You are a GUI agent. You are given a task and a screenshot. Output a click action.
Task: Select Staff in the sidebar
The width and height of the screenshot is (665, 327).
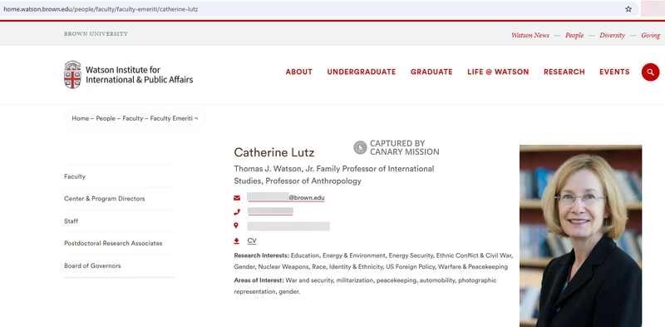[x=71, y=221]
